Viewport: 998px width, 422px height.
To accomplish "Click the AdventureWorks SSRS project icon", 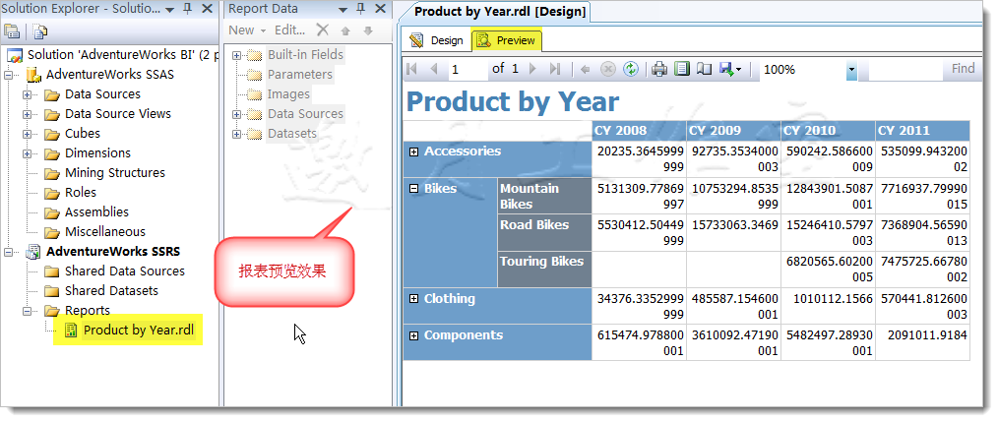I will coord(33,252).
